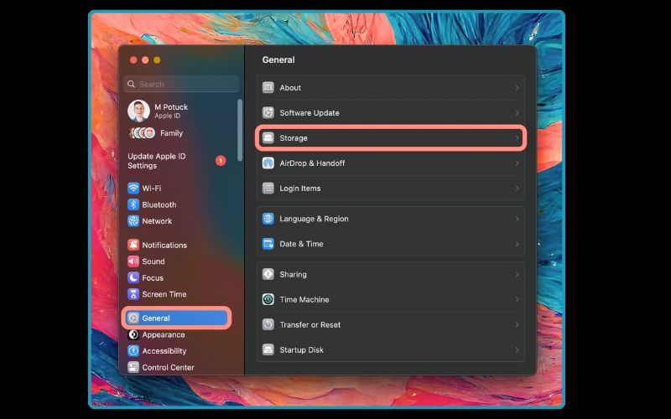
Task: Open Sound settings icon
Action: (x=133, y=261)
